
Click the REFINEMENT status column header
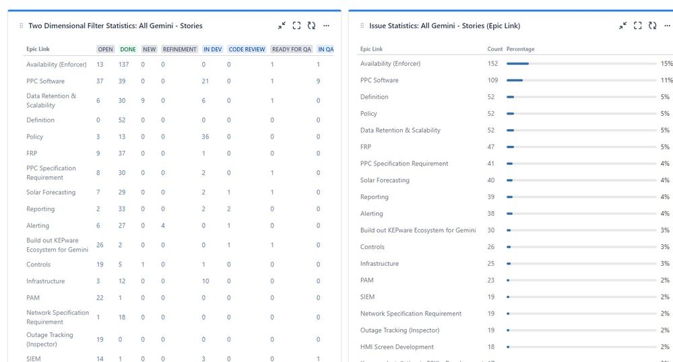(179, 49)
